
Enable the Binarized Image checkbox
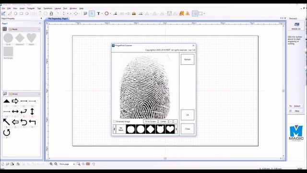[x=114, y=122]
